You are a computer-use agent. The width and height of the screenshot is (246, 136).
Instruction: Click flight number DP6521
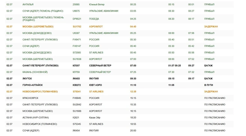click(77, 19)
